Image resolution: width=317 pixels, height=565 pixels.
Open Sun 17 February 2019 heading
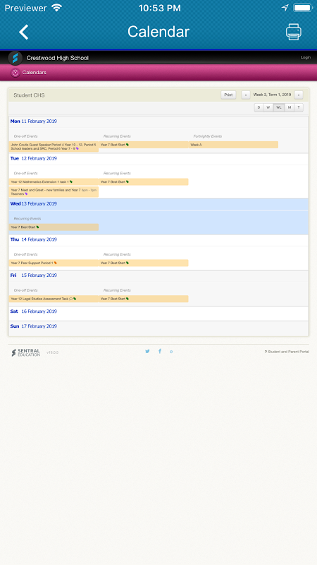[33, 326]
